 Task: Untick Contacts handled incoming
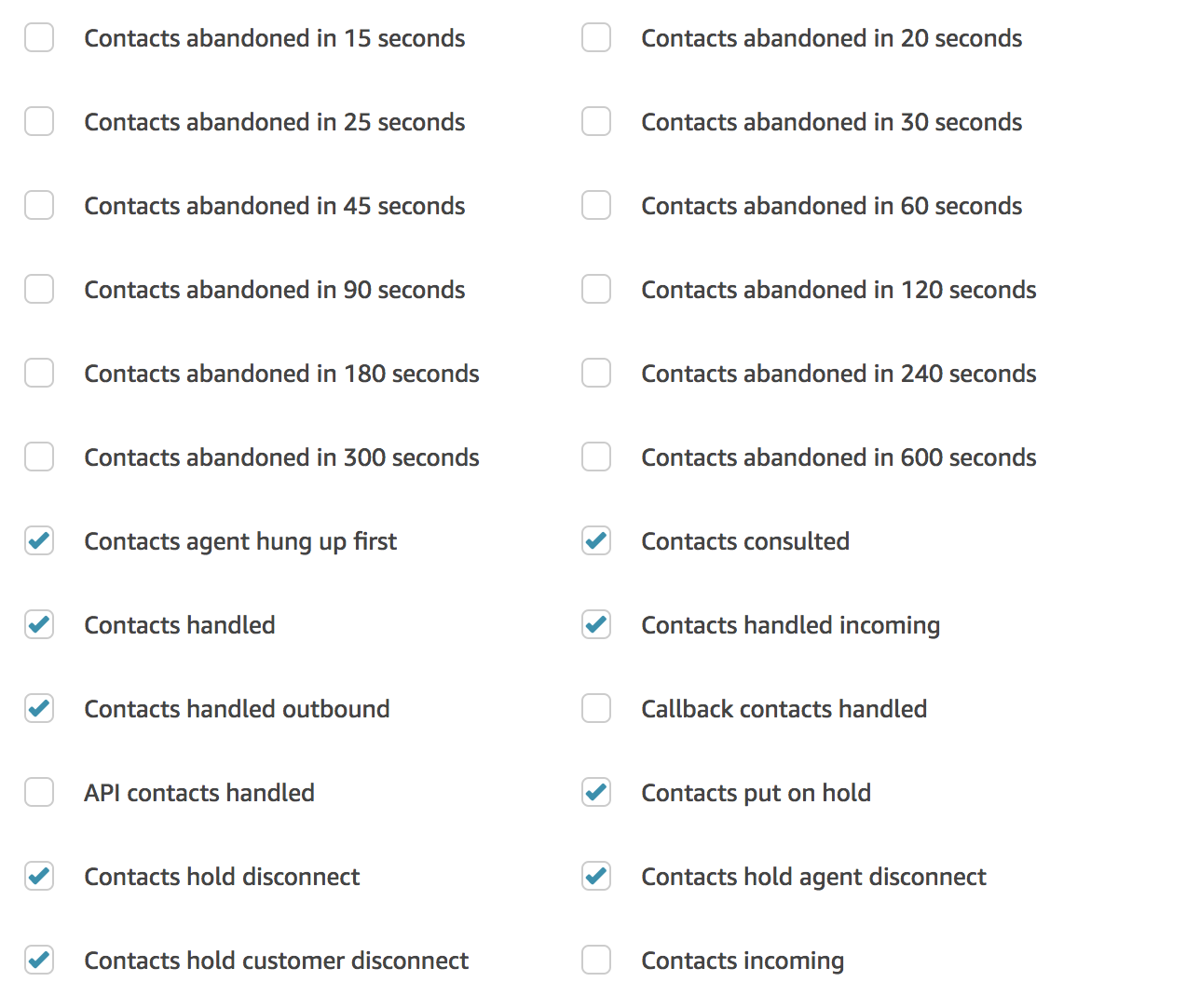pos(596,625)
